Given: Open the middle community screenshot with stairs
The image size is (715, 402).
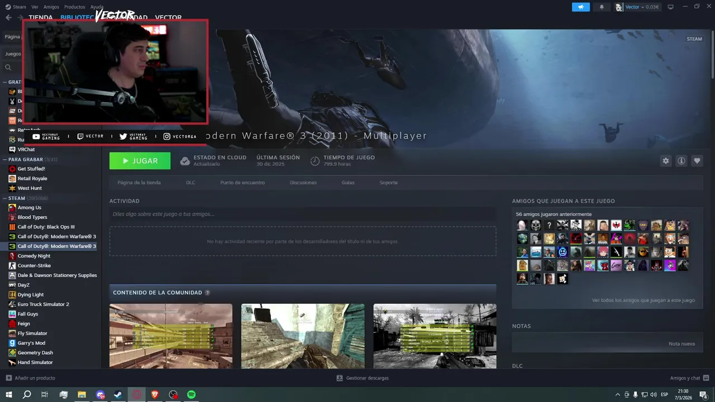Looking at the screenshot, I should pos(303,336).
